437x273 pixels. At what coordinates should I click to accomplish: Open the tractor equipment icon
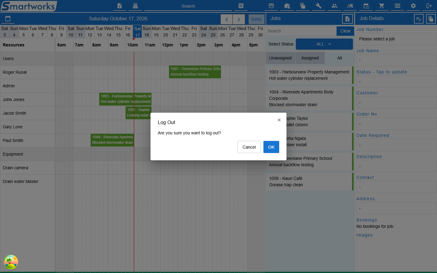(x=350, y=6)
